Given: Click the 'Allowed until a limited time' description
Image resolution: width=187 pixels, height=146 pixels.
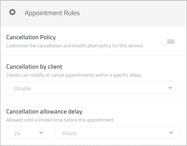Looking at the screenshot, I should coord(60,120).
